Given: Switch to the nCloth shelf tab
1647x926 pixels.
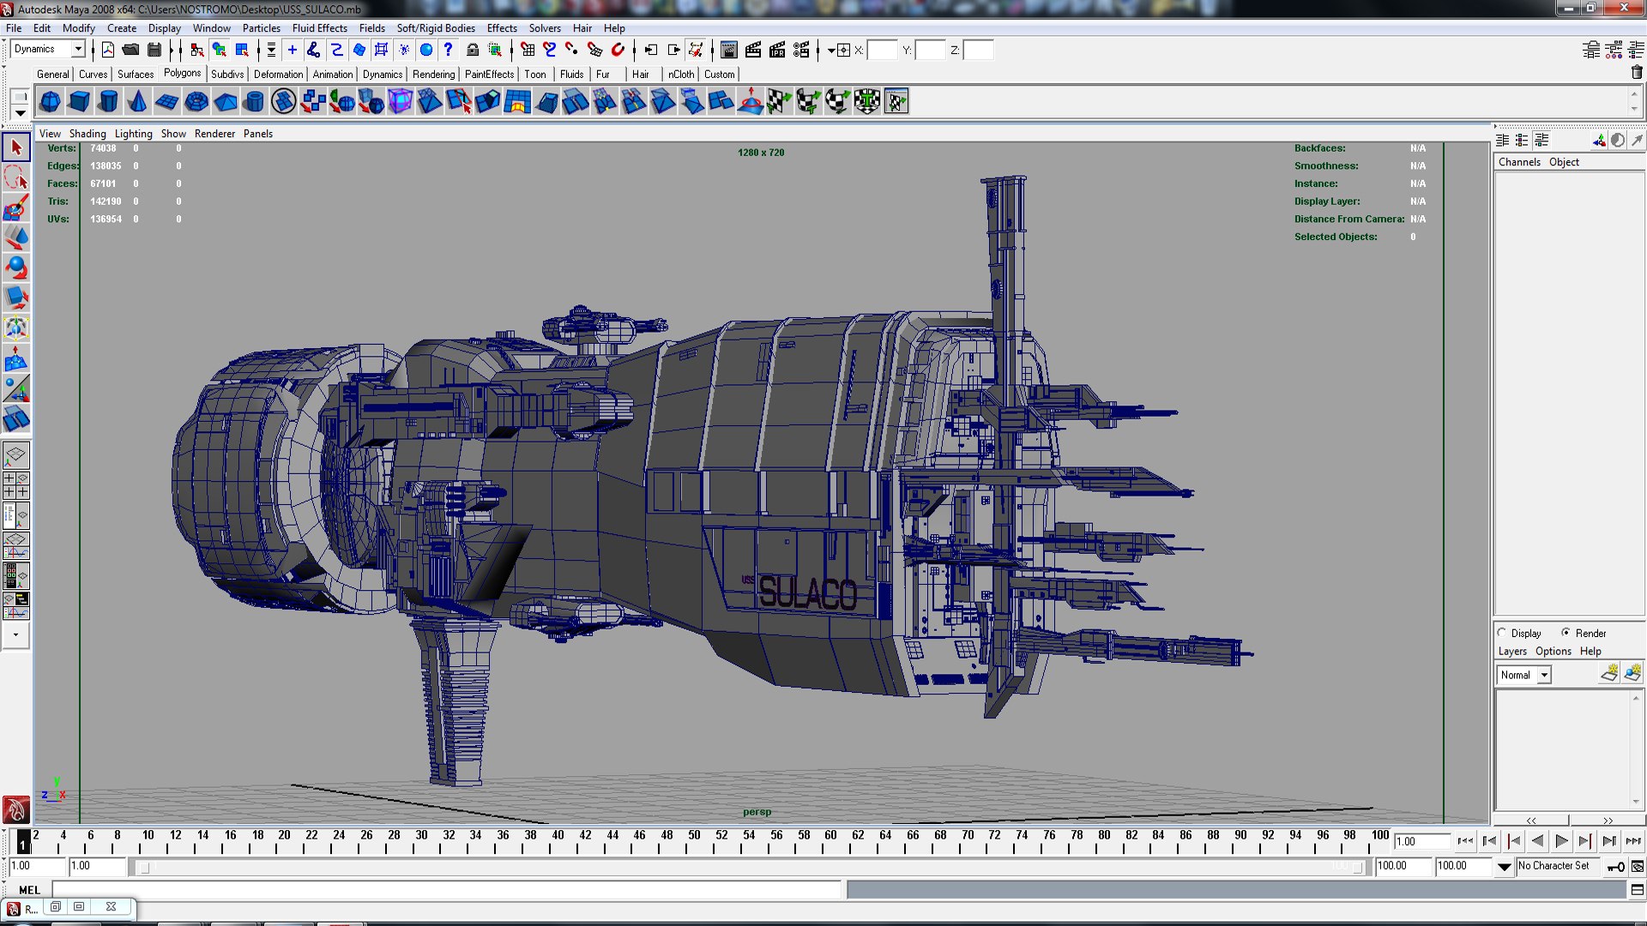Looking at the screenshot, I should tap(681, 74).
